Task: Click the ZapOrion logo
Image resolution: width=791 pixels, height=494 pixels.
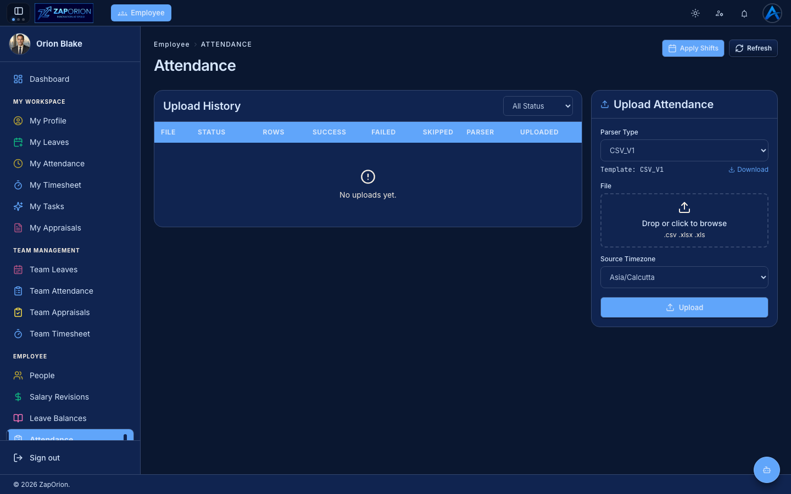Action: [64, 13]
